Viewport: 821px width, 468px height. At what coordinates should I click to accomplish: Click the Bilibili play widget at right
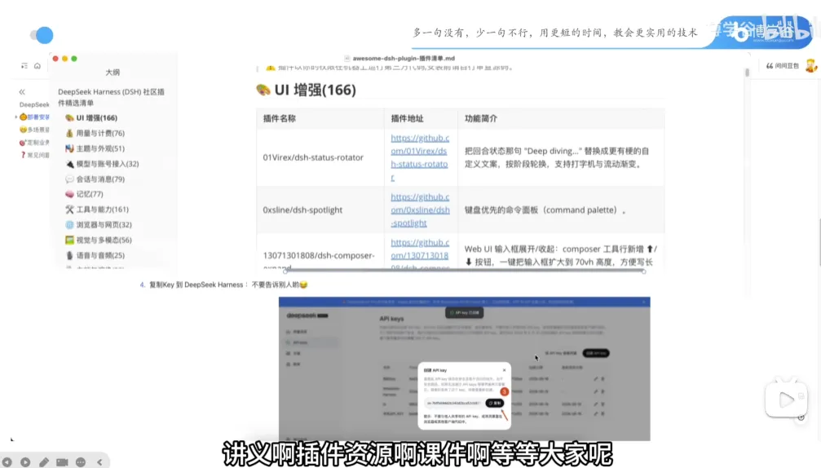(786, 400)
